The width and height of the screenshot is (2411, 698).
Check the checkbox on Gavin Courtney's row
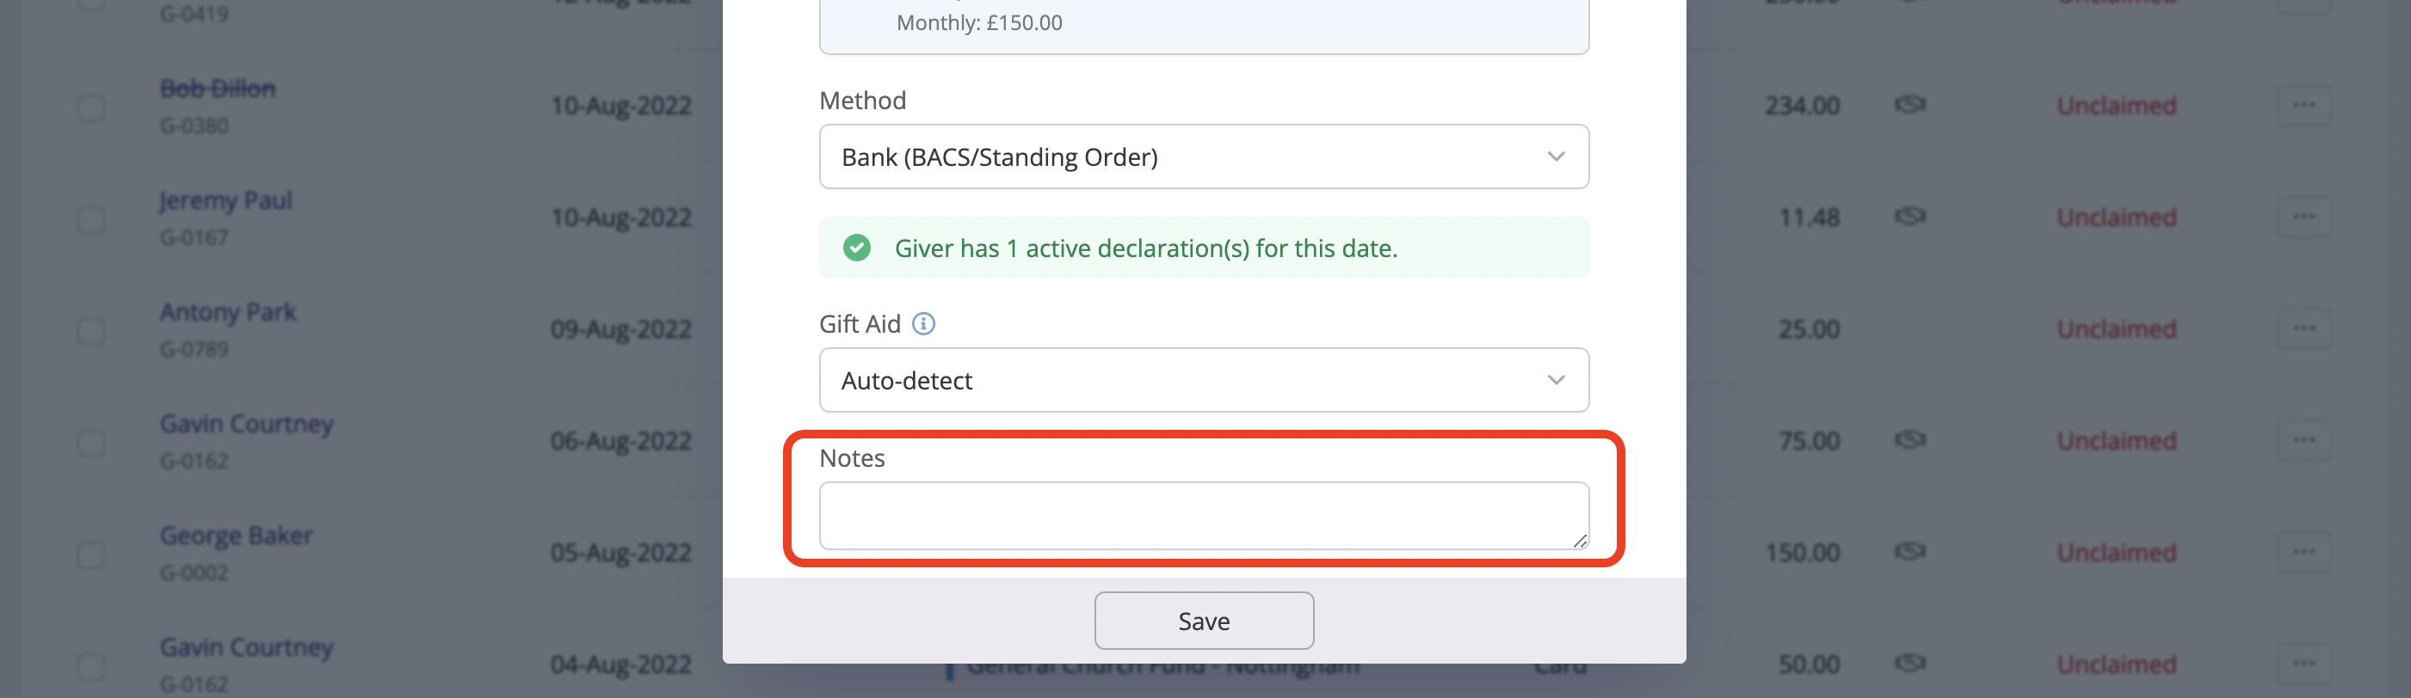click(89, 442)
